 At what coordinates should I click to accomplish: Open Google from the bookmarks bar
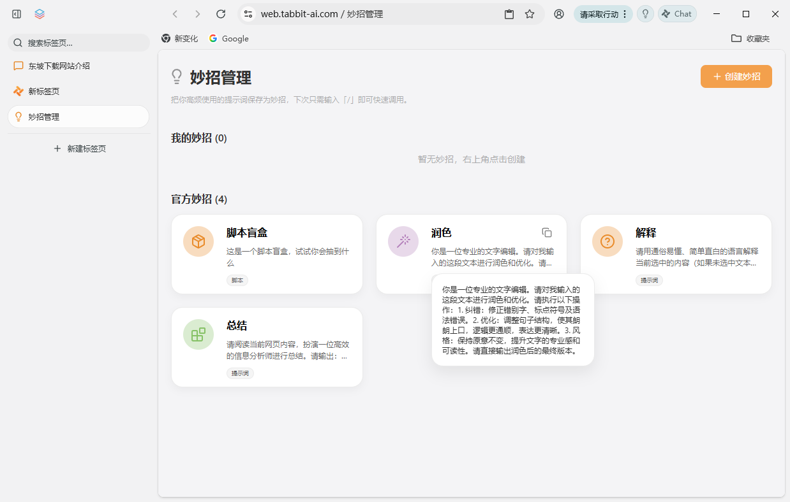point(228,38)
